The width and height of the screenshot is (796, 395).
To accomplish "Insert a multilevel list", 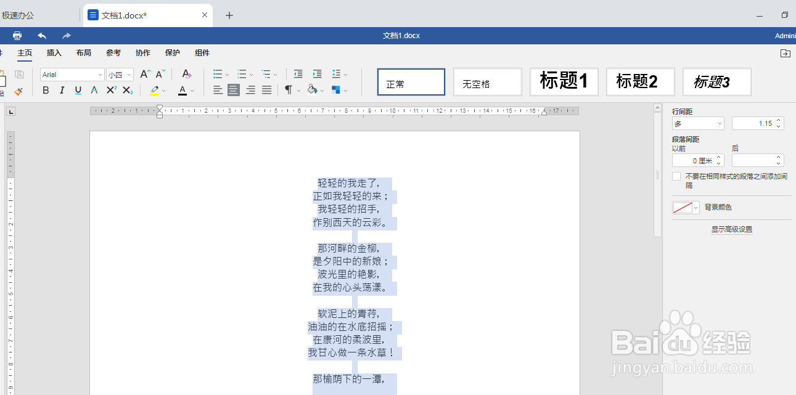I will click(266, 75).
